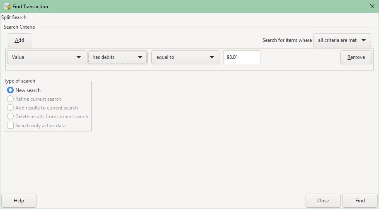Select Add results to current search
Screen dimensions: 379x209
pyautogui.click(x=11, y=108)
